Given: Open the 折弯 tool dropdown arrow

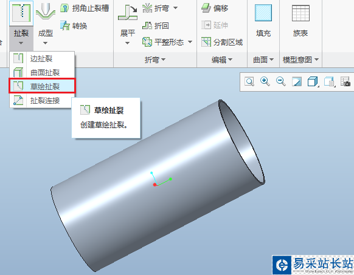Looking at the screenshot, I should point(175,8).
